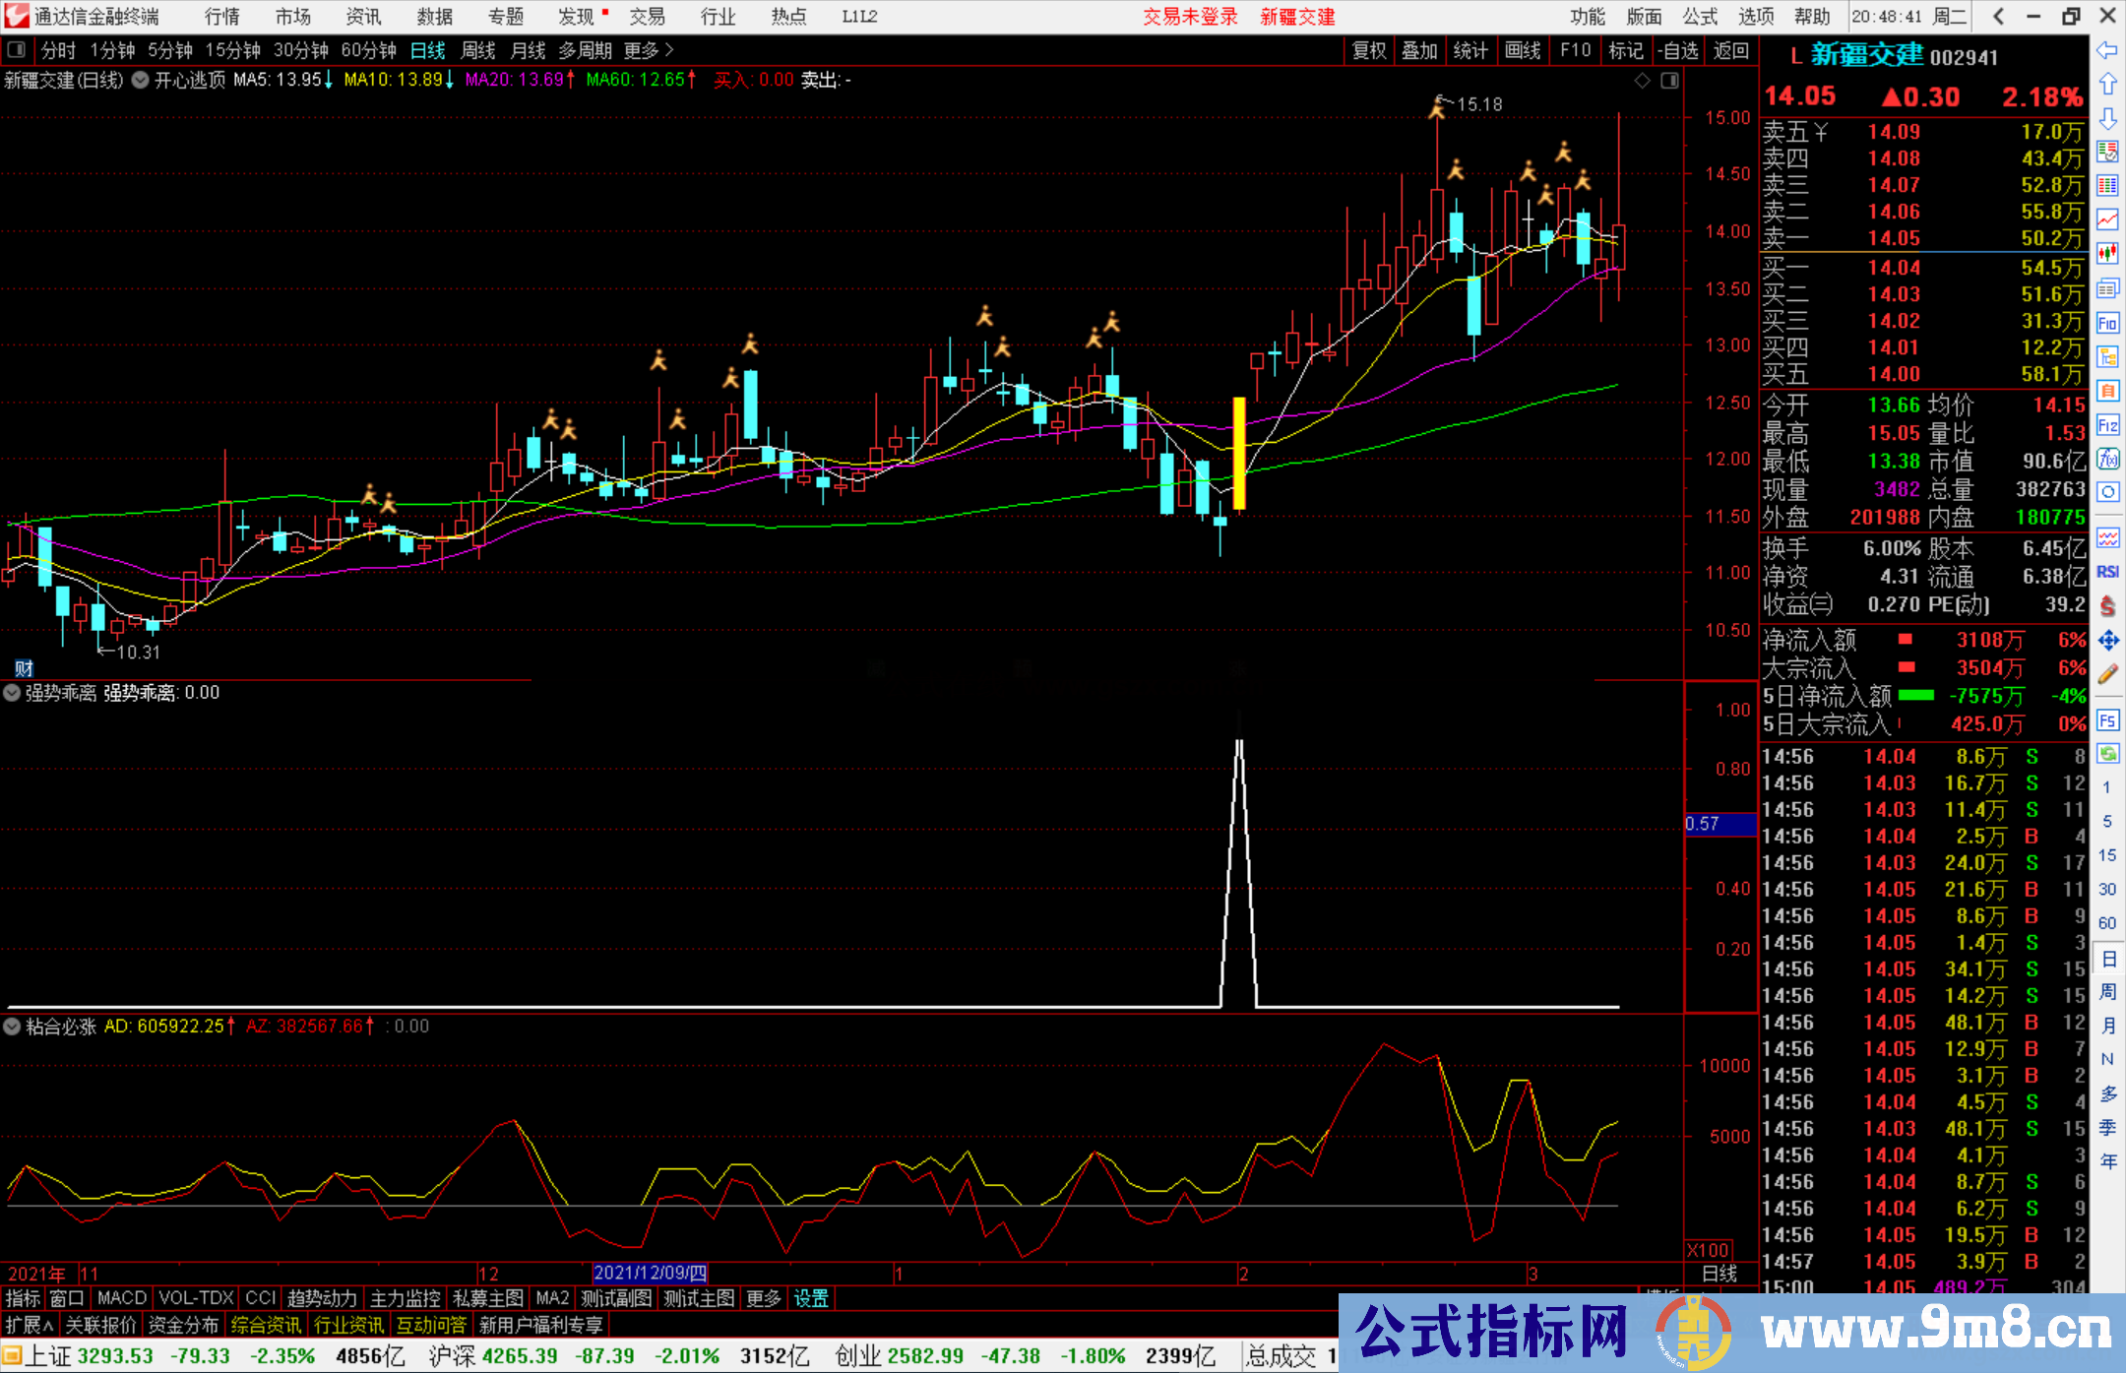Click the pencil drawing tool icon
This screenshot has width=2126, height=1373.
coord(2107,674)
